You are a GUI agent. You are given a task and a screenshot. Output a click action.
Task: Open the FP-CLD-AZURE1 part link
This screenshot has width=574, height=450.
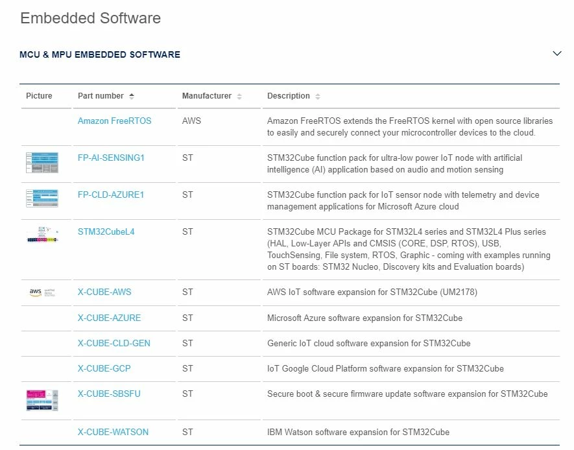(110, 195)
